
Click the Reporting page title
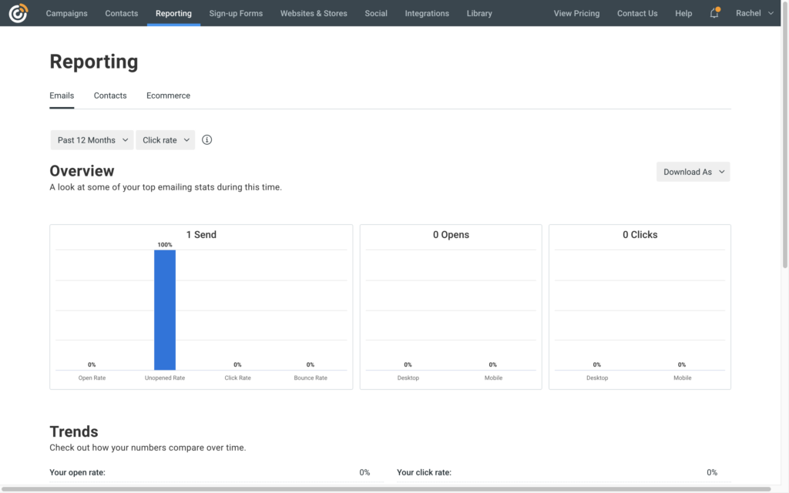pyautogui.click(x=93, y=62)
